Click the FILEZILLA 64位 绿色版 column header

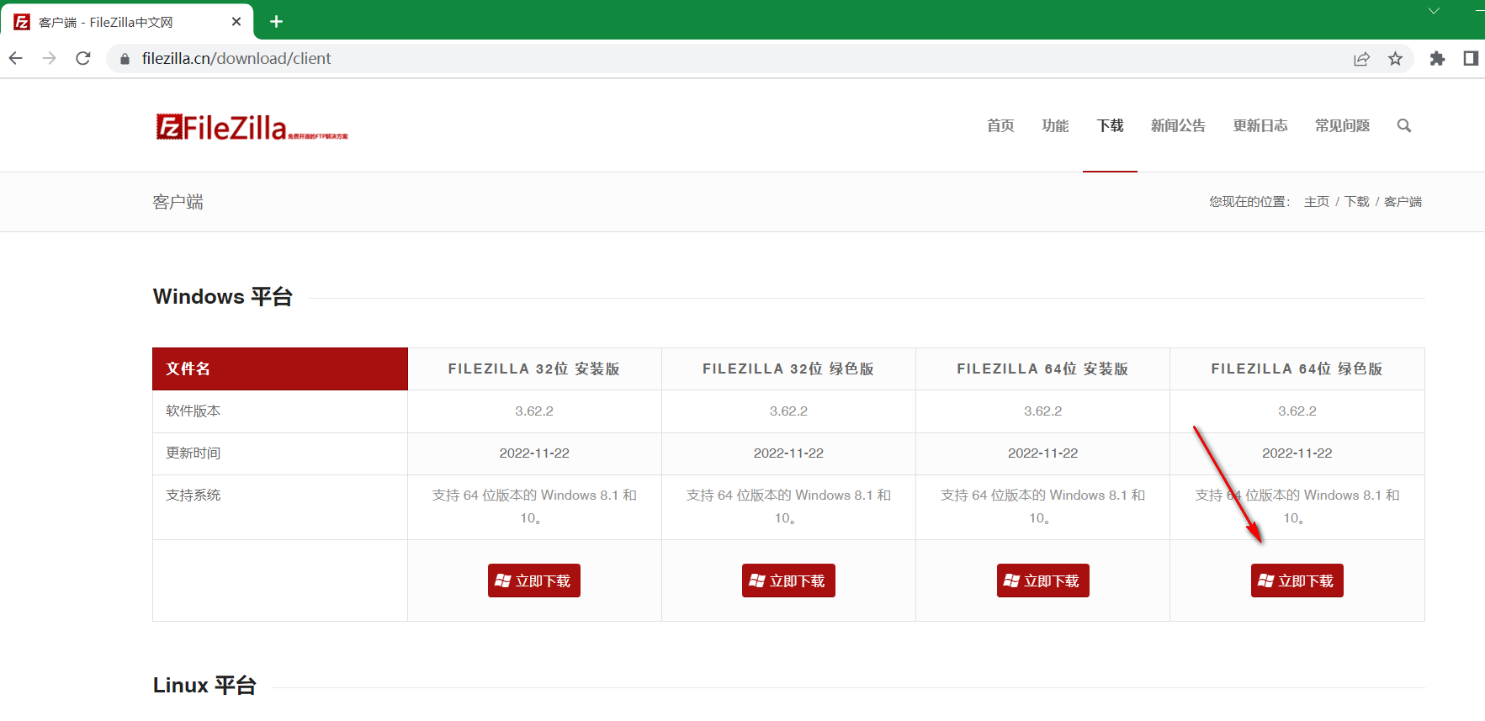pyautogui.click(x=1297, y=369)
